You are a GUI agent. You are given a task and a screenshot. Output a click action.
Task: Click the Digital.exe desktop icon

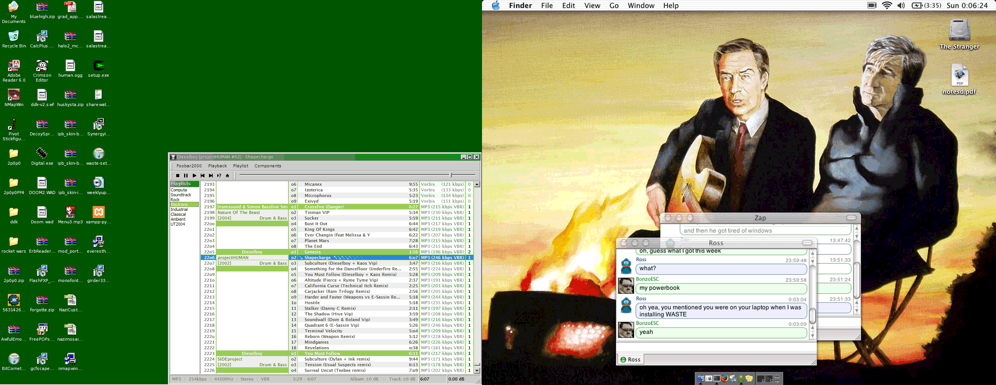tap(42, 157)
